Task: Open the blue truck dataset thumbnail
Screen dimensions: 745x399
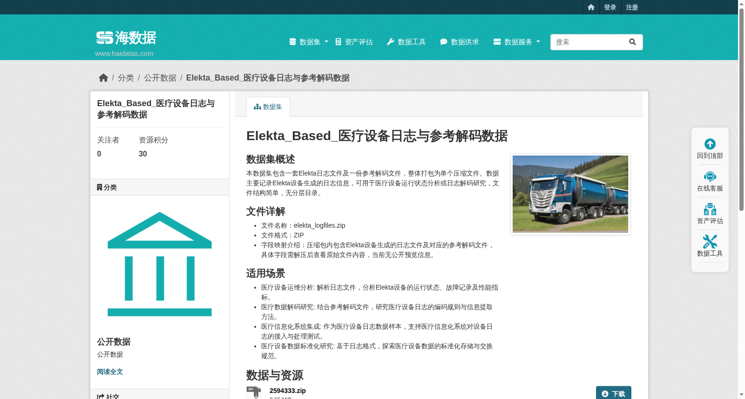Action: [x=570, y=194]
